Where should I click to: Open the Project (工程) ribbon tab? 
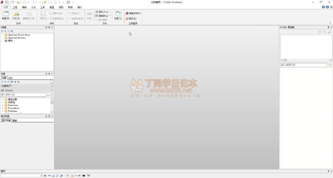pos(15,7)
